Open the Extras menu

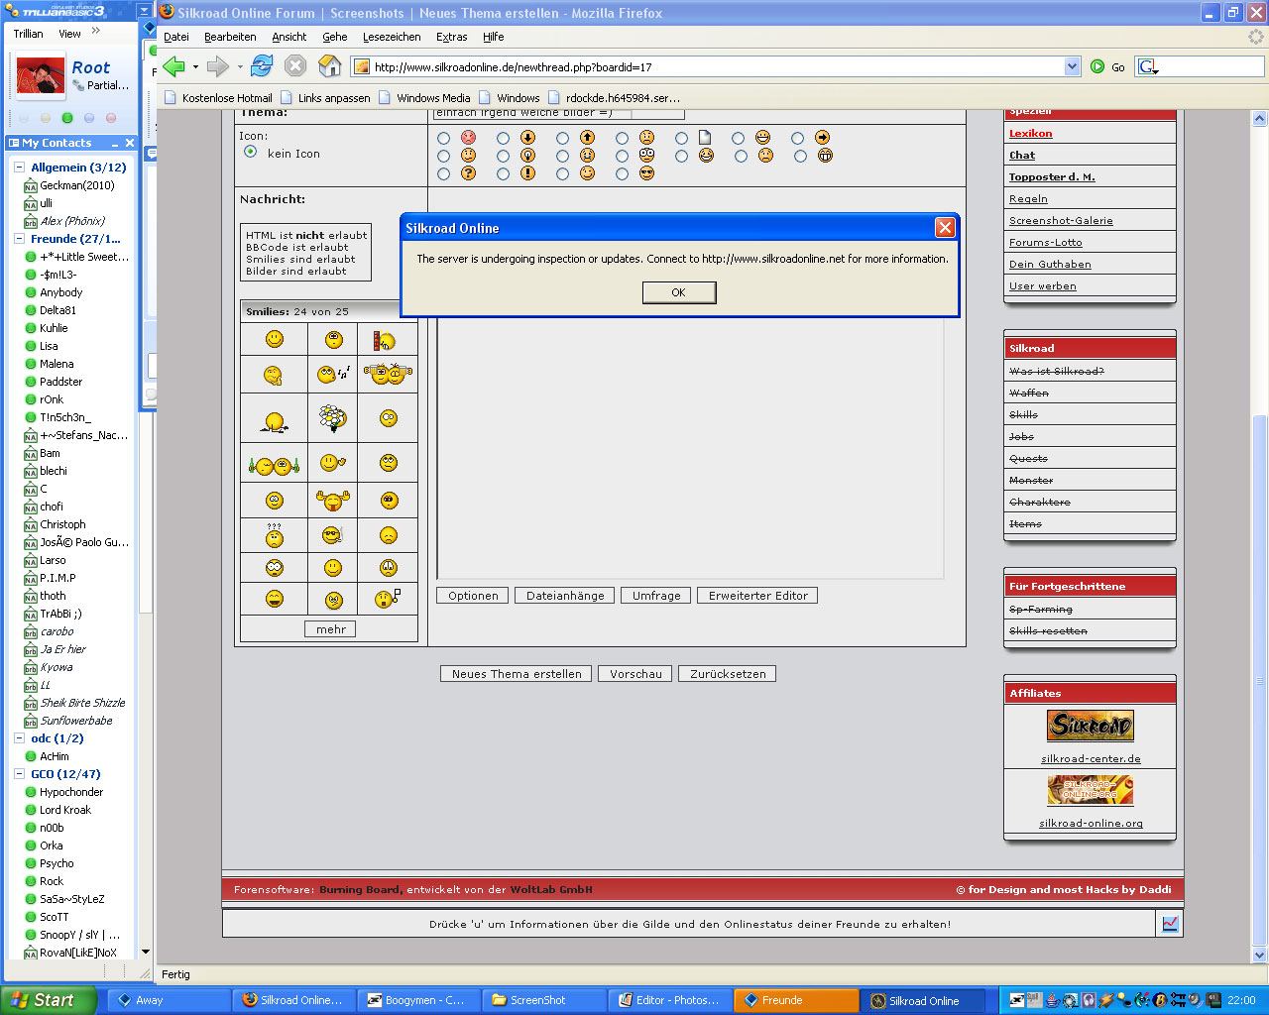click(451, 37)
